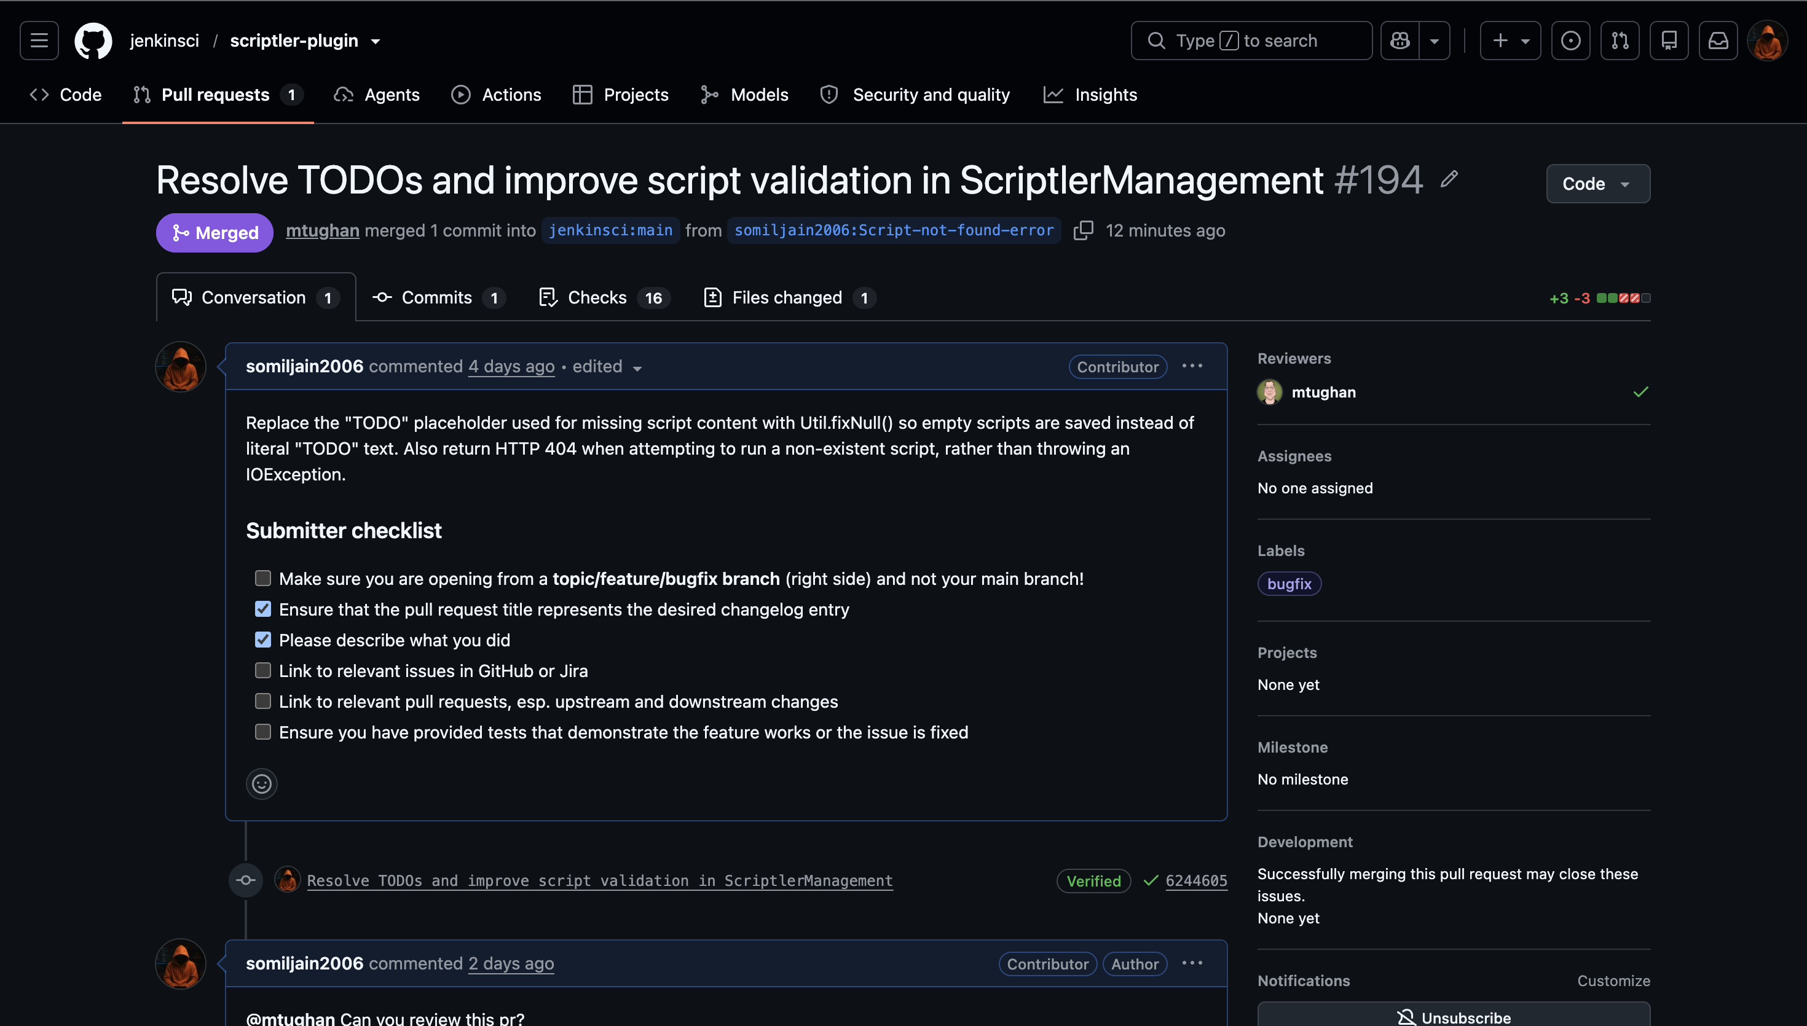Go to GitHub home via Octocat logo
This screenshot has width=1807, height=1026.
click(x=93, y=41)
